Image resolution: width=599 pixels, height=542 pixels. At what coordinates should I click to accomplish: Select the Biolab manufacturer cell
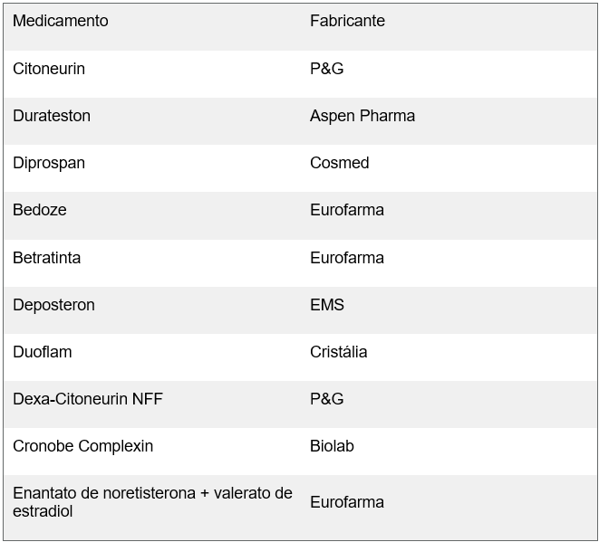pos(332,446)
